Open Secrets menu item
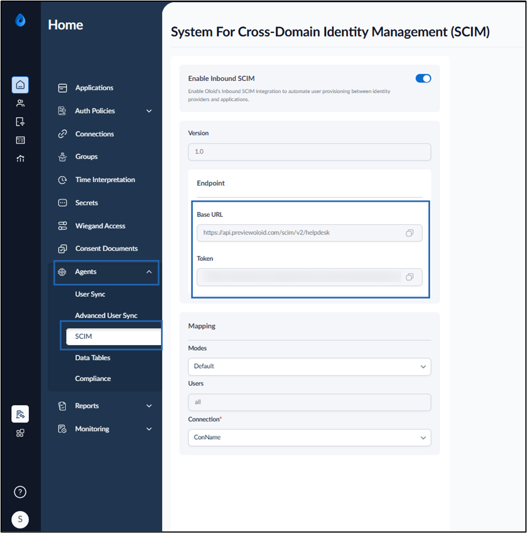Viewport: 527px width, 533px height. coord(86,203)
